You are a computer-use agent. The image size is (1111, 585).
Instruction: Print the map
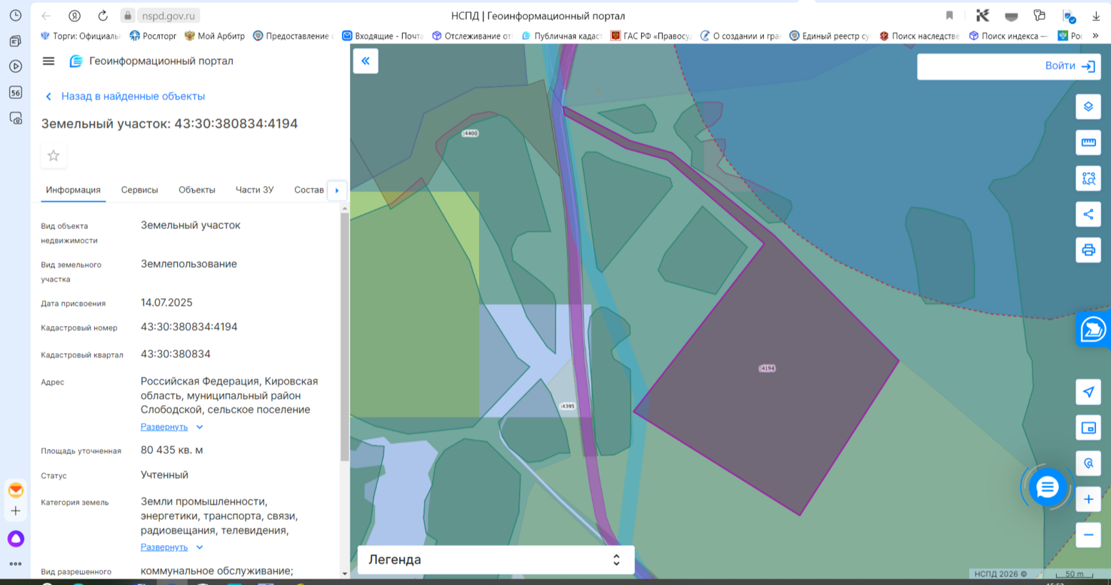tap(1088, 250)
